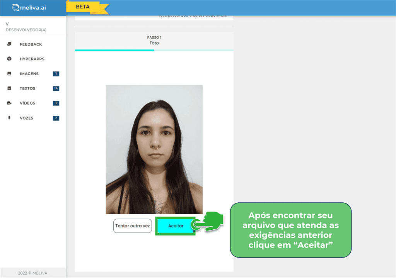Select the Hyperapps cube icon
The width and height of the screenshot is (396, 278).
(x=9, y=59)
